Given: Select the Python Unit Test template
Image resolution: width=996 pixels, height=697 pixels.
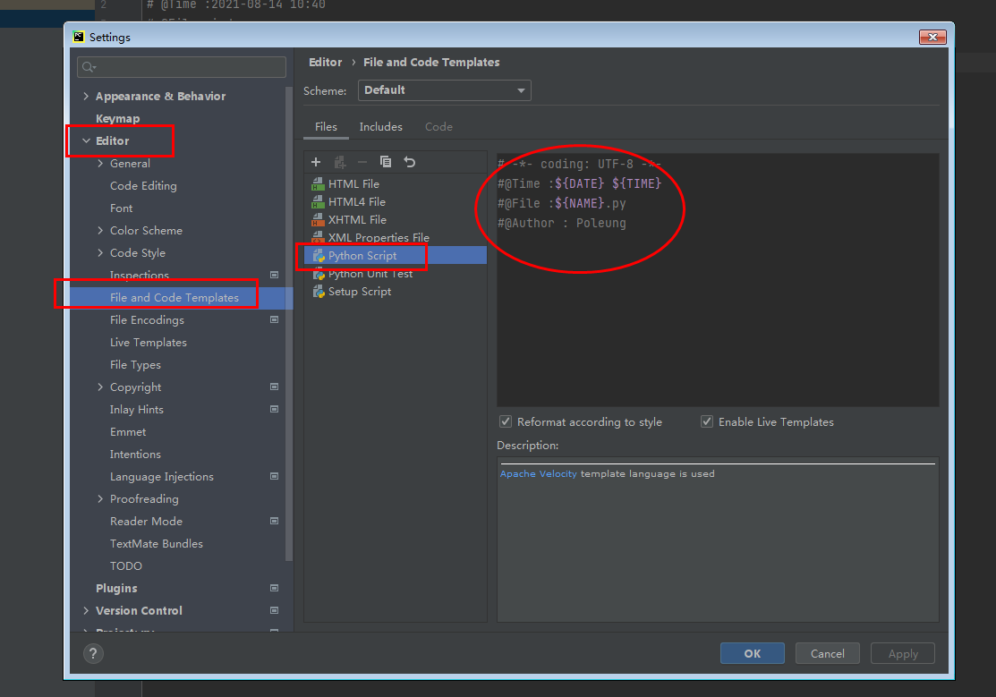Looking at the screenshot, I should 396,274.
